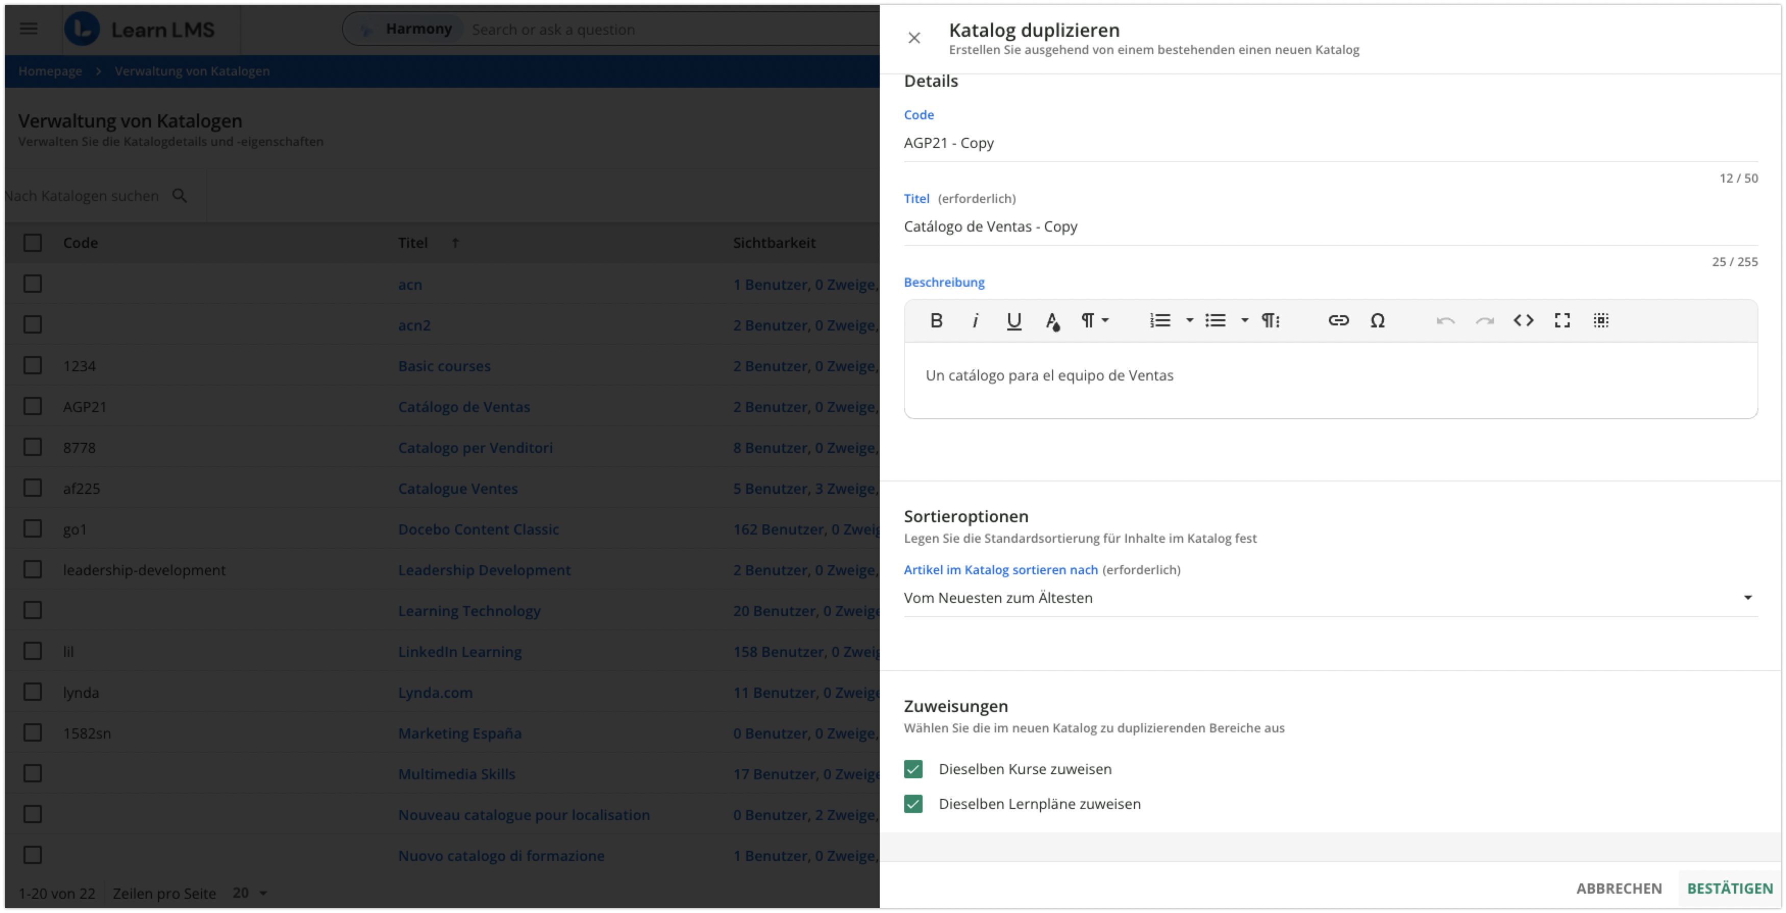Confirm duplication with Bestätigen
Image resolution: width=1786 pixels, height=913 pixels.
point(1729,888)
